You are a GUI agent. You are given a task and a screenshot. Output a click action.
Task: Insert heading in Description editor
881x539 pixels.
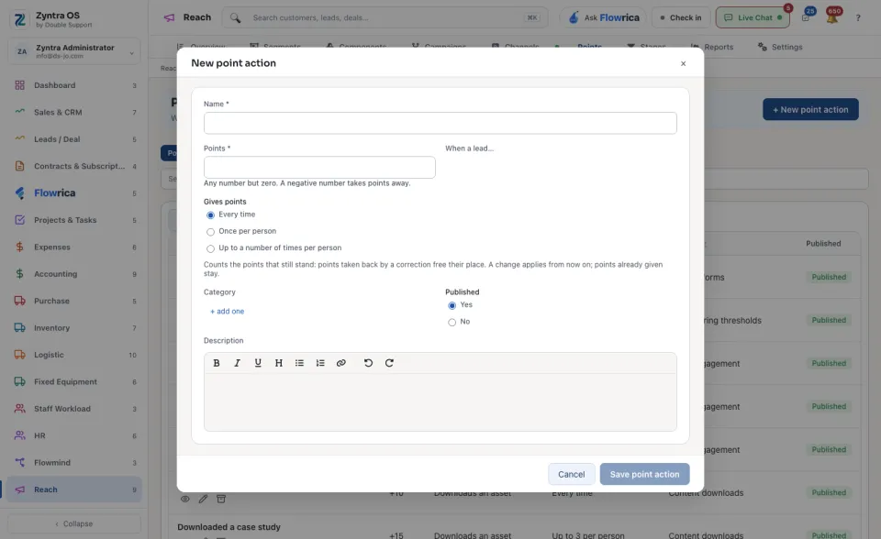click(279, 363)
